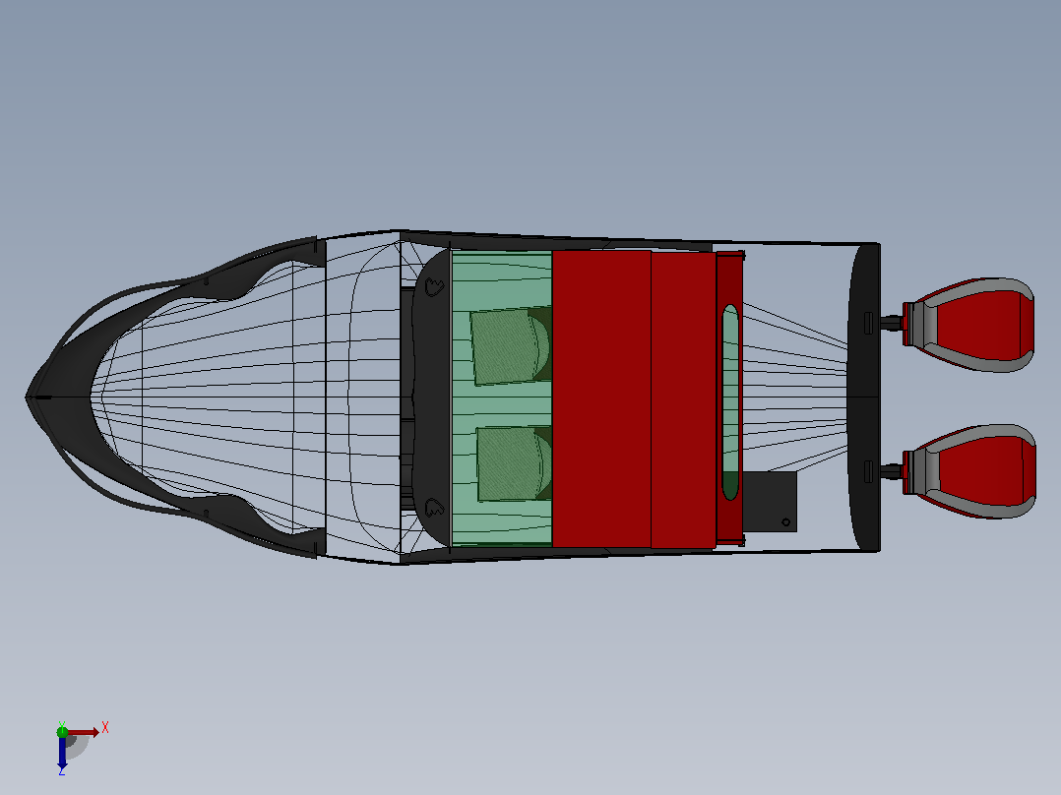Select the black box near the stern
Screen dimensions: 1061x795
click(x=770, y=502)
